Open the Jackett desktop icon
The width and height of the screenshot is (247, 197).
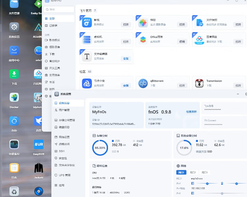39,168
